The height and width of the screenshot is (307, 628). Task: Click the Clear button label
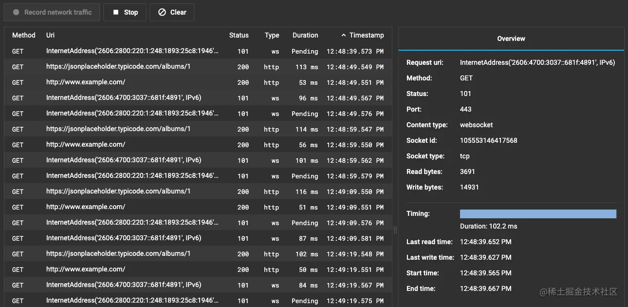(178, 12)
